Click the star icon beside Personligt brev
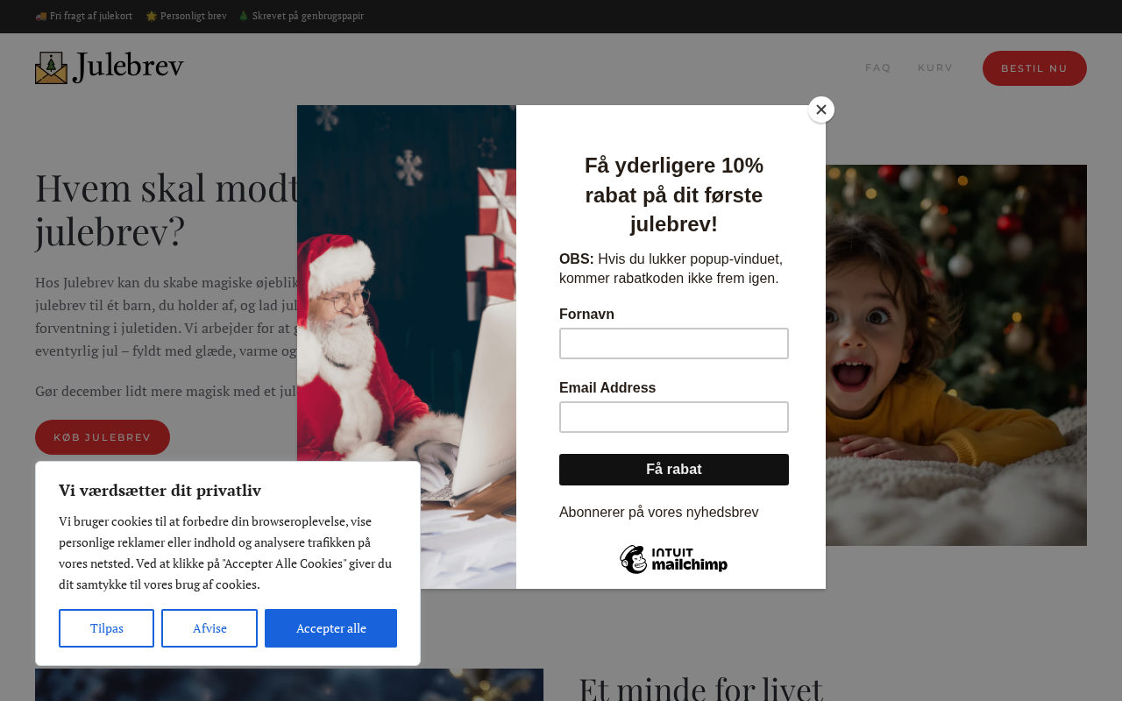The image size is (1122, 701). coord(152,16)
